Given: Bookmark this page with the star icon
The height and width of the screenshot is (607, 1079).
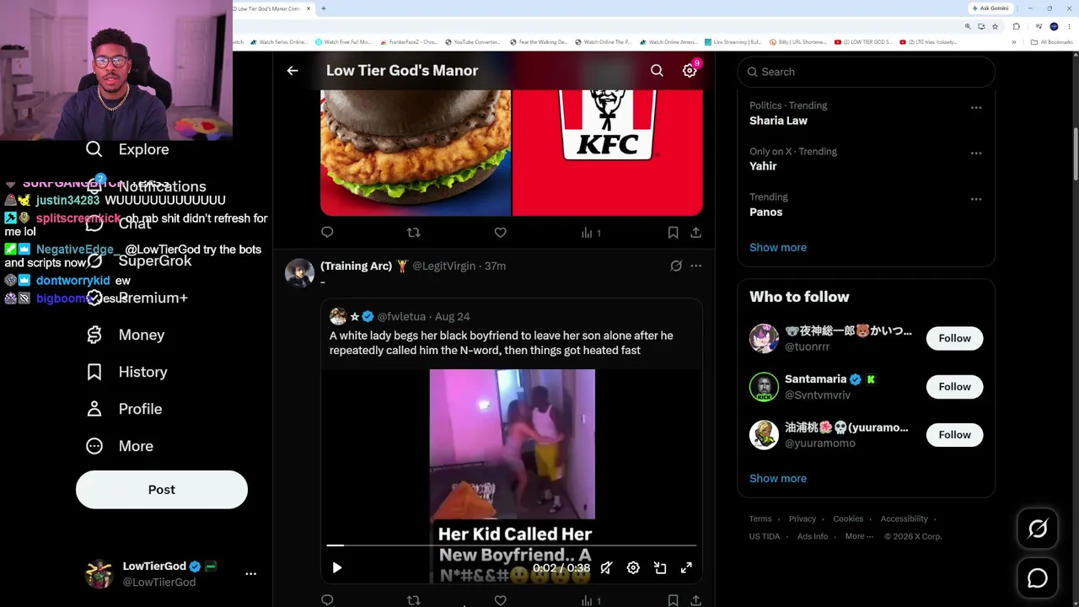Looking at the screenshot, I should coord(995,27).
